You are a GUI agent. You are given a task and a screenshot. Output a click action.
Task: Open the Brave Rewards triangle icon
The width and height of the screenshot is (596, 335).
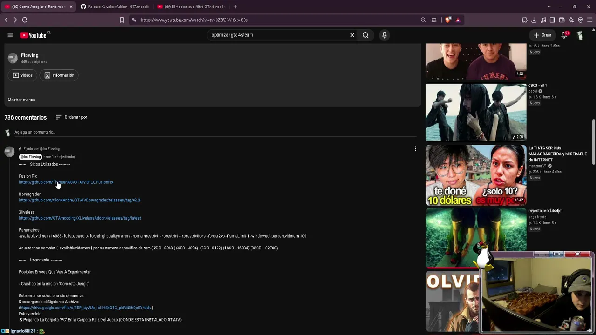click(458, 20)
